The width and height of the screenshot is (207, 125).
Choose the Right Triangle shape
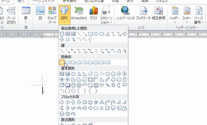(85, 74)
